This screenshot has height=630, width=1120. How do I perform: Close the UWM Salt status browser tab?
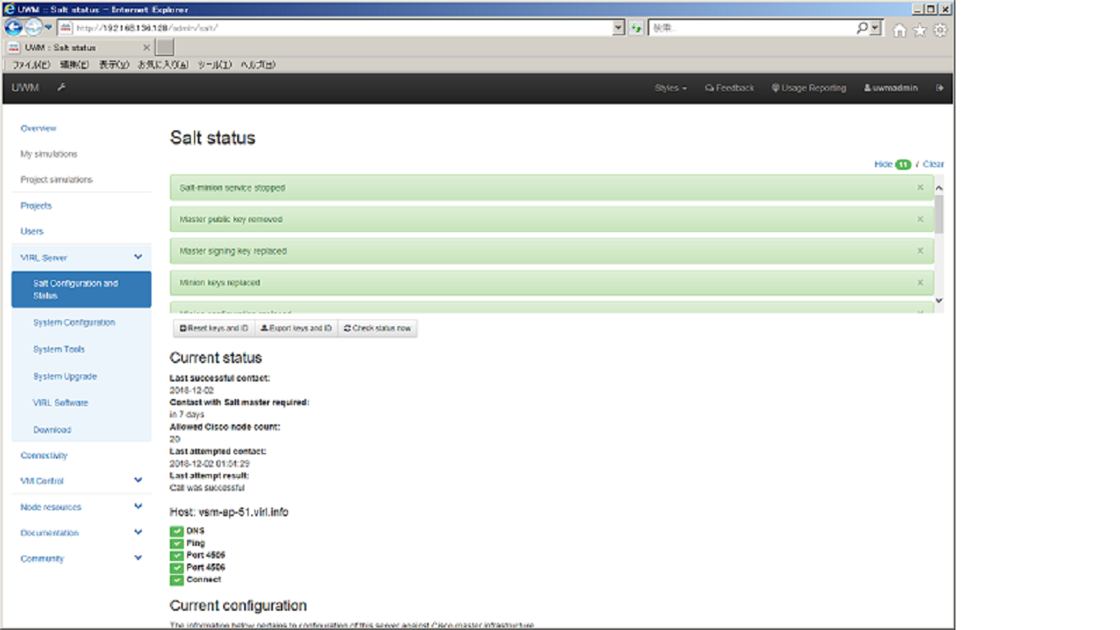146,47
